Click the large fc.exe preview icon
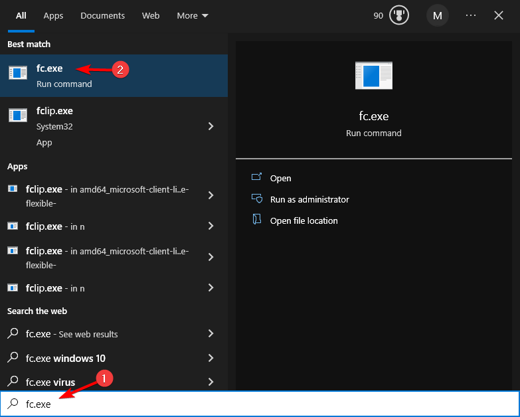The height and width of the screenshot is (417, 520). [374, 76]
